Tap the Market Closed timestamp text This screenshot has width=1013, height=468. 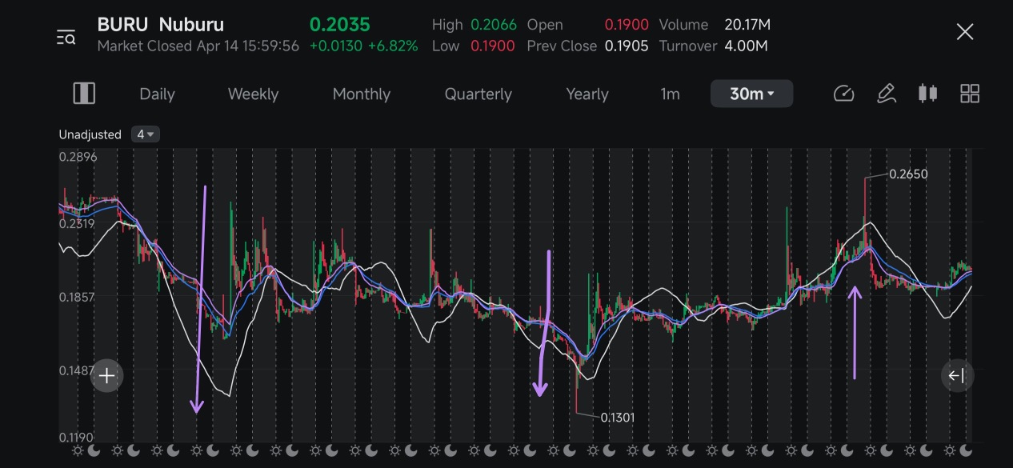[198, 46]
